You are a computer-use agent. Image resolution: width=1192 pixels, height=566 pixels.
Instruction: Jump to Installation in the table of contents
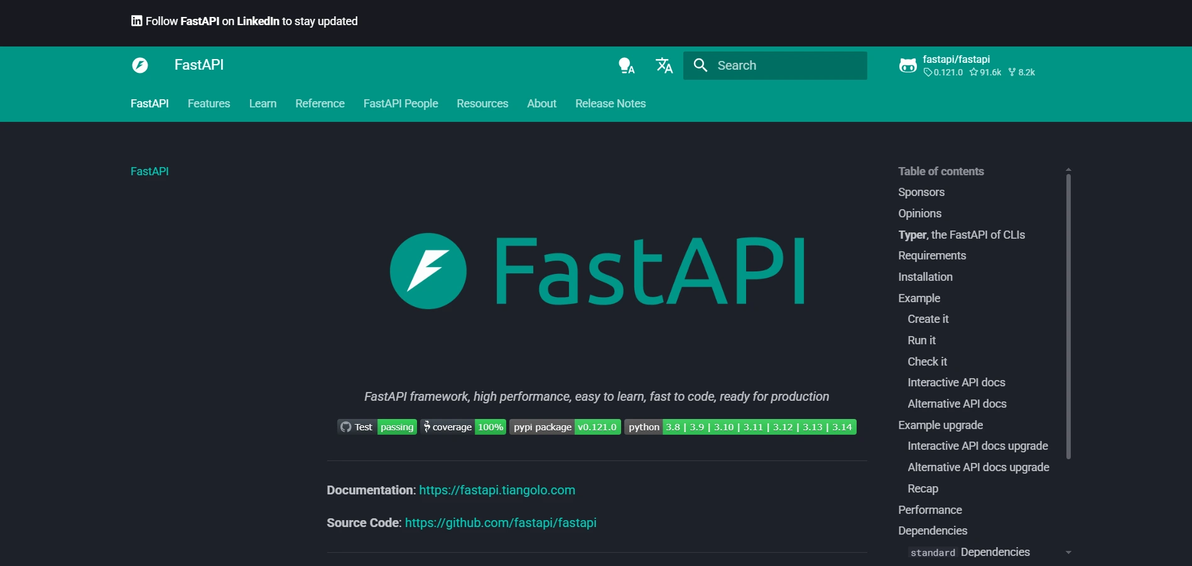coord(925,276)
